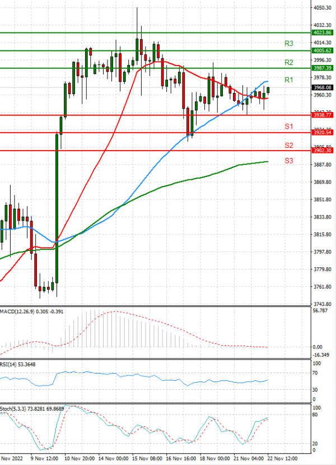Image resolution: width=336 pixels, height=465 pixels.
Task: Select the 3987.39 resistance price tag
Action: 323,68
